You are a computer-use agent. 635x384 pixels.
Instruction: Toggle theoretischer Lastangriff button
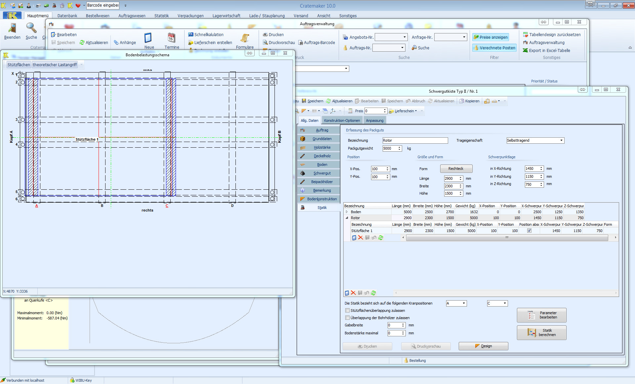tap(55, 65)
